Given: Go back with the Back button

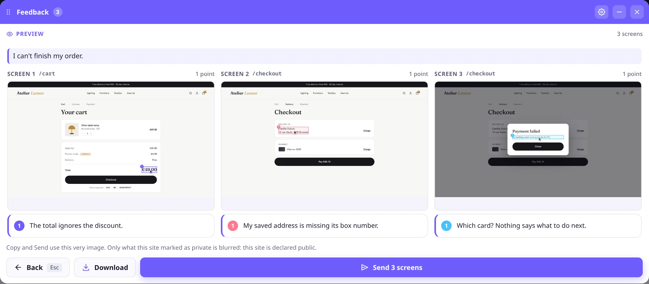Looking at the screenshot, I should pos(38,267).
